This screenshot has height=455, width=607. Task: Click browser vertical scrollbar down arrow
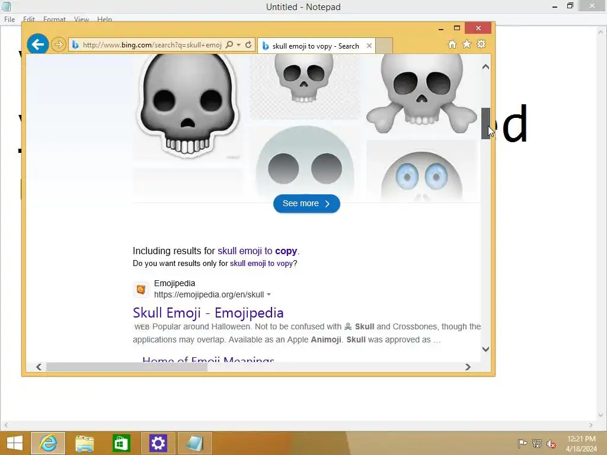pyautogui.click(x=485, y=349)
